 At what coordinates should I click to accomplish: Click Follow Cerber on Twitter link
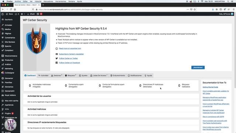click(68, 58)
